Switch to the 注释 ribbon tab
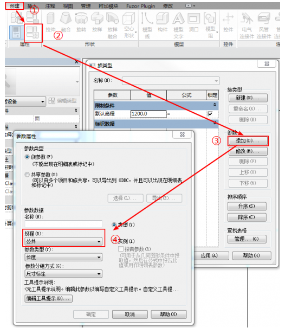Image resolution: width=285 pixels, height=334 pixels. [x=50, y=6]
